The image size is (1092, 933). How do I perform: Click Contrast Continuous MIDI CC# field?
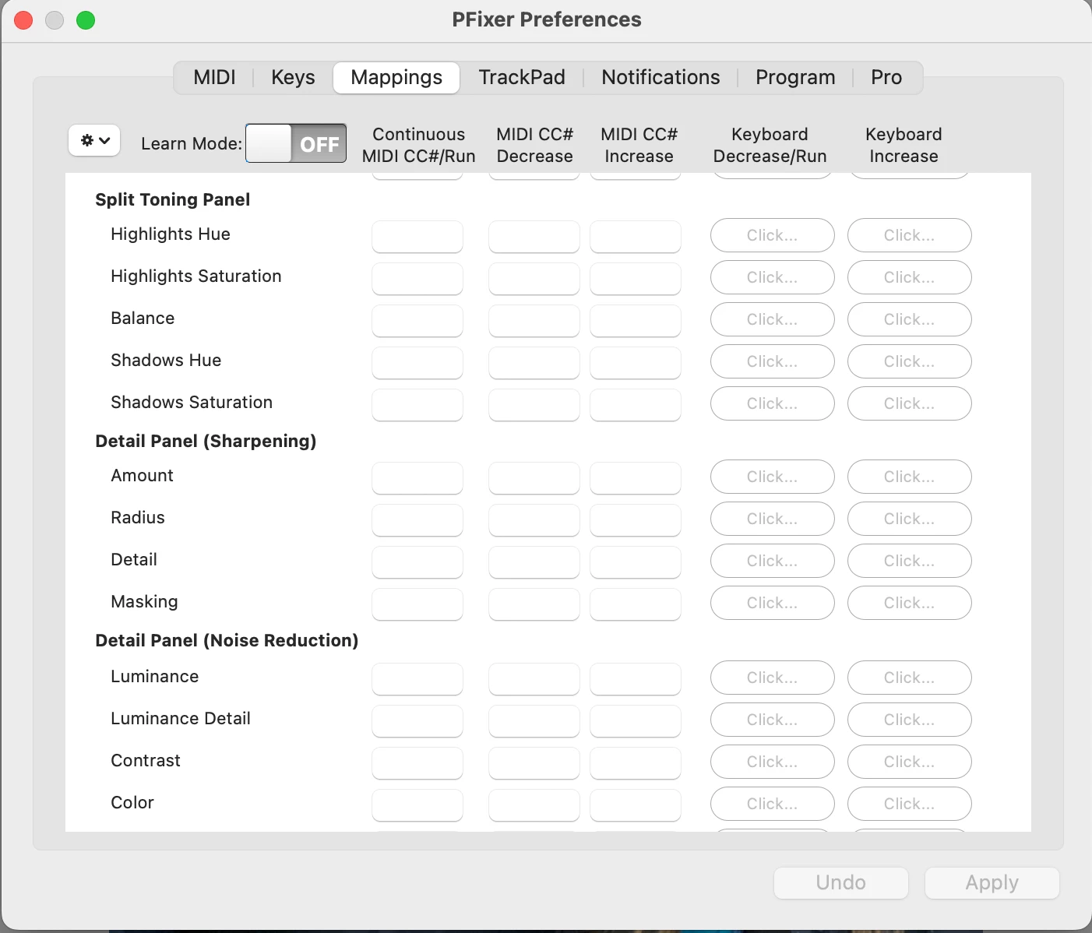[417, 763]
